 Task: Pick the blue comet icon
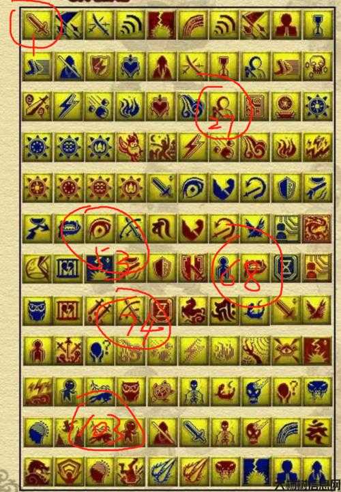pyautogui.click(x=162, y=472)
